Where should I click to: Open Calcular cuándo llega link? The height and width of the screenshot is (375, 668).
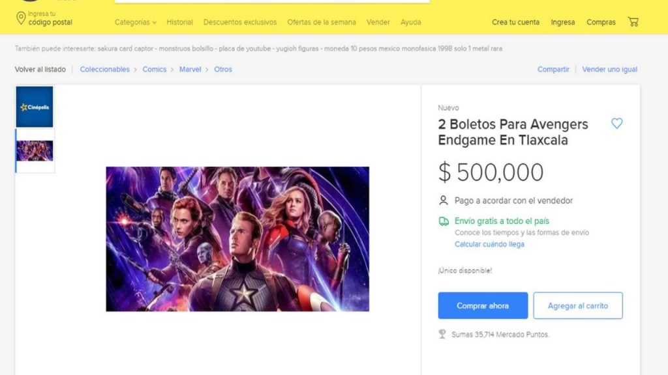tap(489, 244)
